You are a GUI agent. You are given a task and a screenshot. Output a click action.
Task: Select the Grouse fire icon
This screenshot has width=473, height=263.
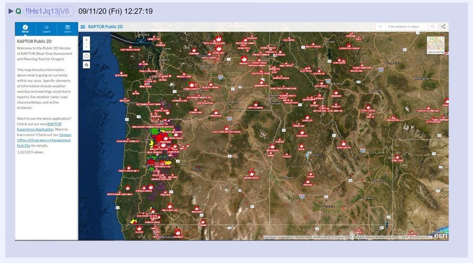307,182
